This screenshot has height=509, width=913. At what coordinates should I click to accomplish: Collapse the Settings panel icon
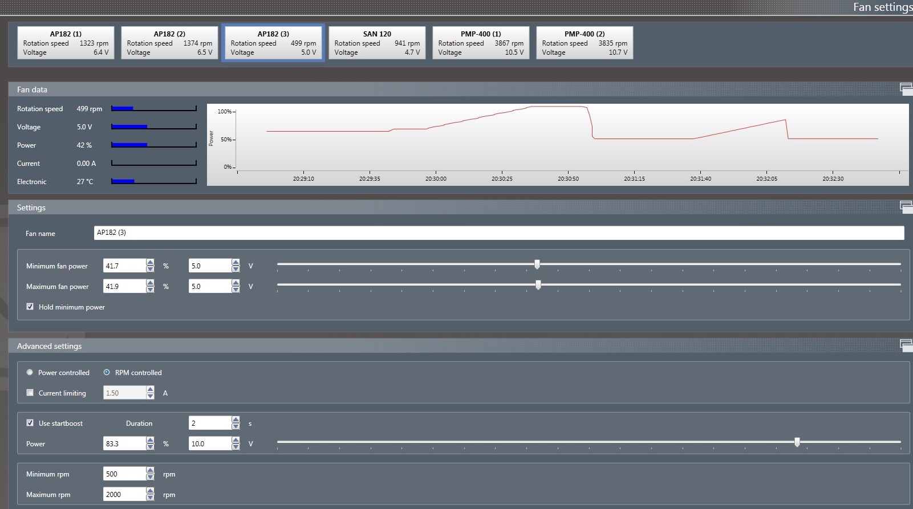(x=906, y=206)
